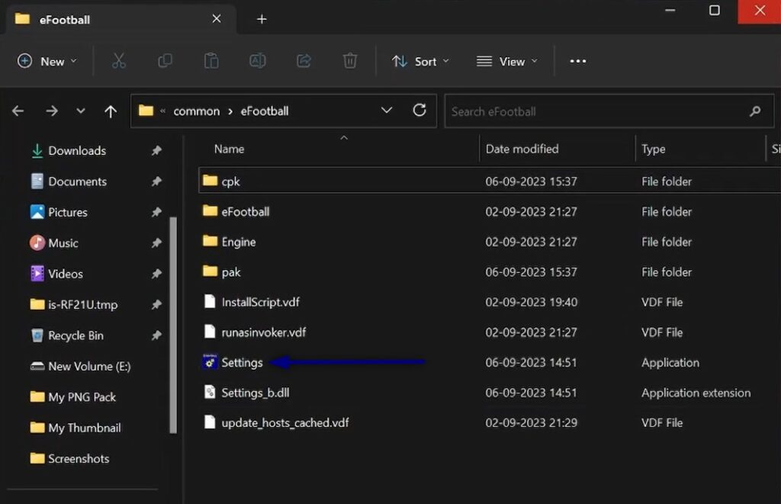This screenshot has width=781, height=504.
Task: Click the Application extension type cell
Action: click(696, 393)
